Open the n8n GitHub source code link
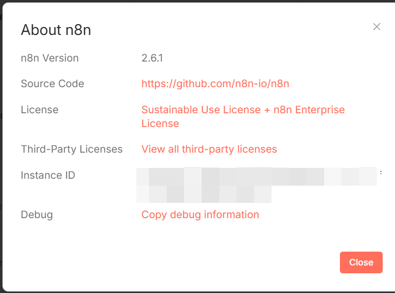The image size is (395, 293). [x=215, y=84]
